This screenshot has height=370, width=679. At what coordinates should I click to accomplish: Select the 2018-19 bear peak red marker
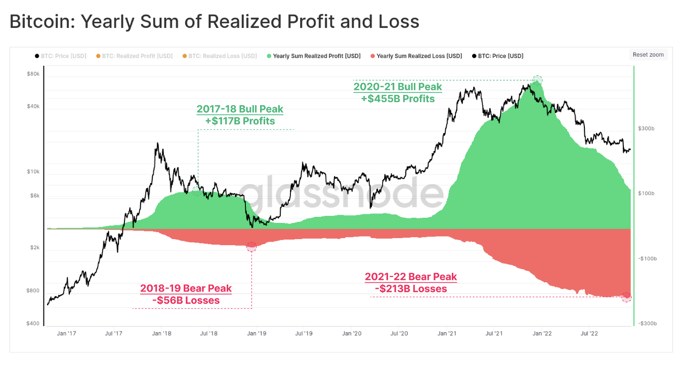click(x=251, y=247)
